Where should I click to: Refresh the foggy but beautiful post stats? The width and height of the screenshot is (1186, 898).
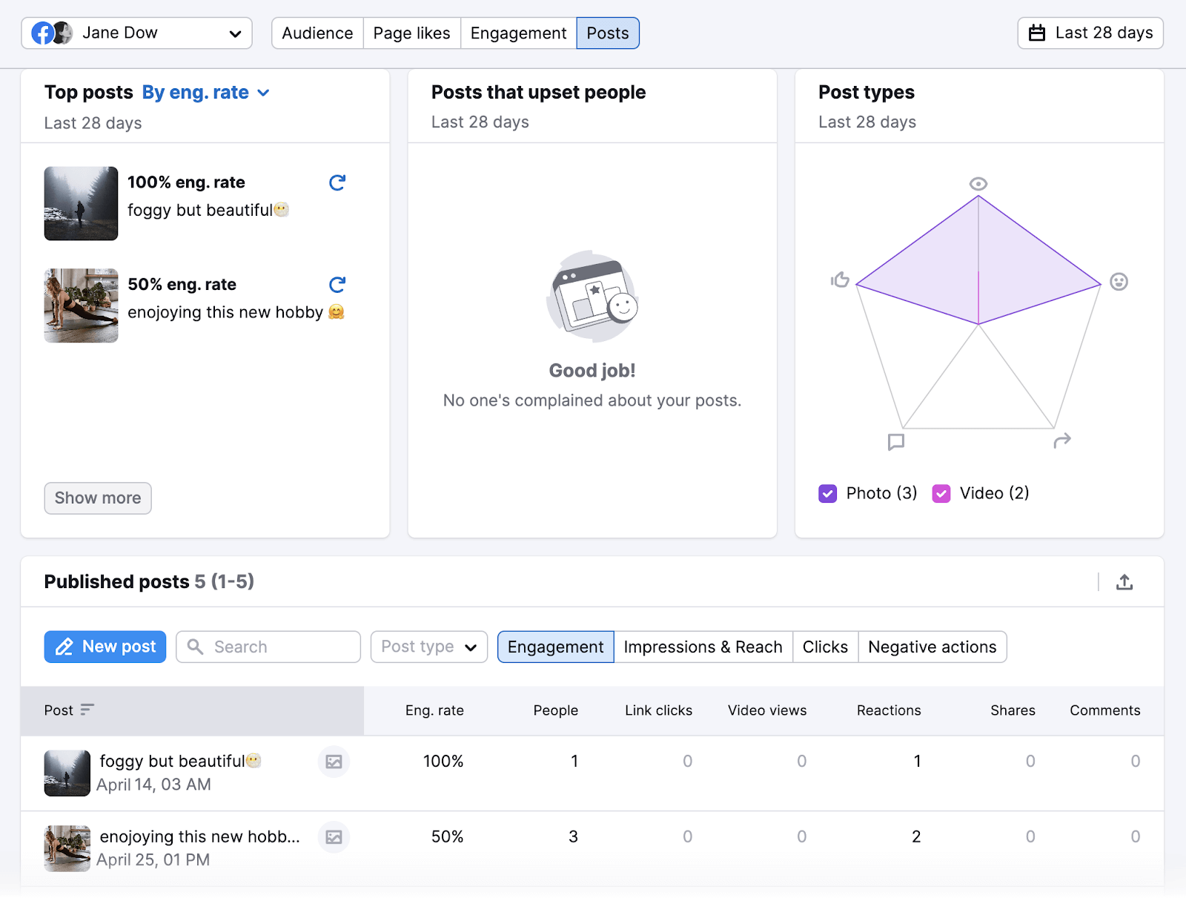(337, 182)
